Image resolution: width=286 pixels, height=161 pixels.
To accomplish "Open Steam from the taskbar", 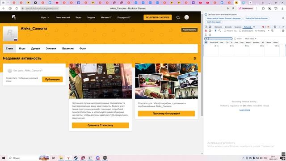I will [76, 158].
